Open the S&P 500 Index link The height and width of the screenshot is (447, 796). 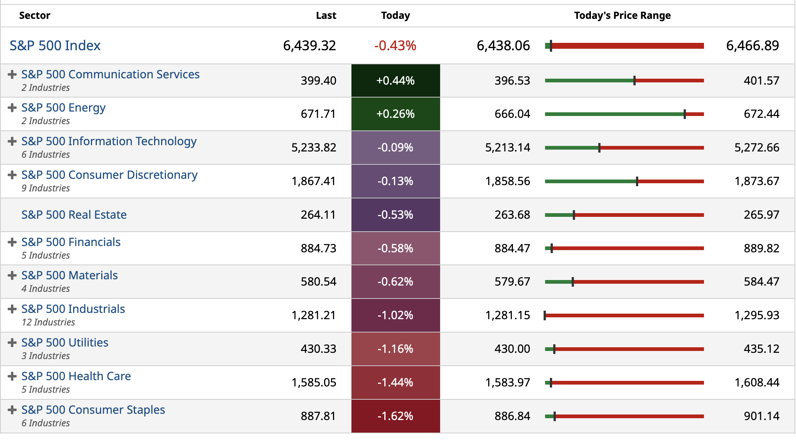(x=55, y=45)
